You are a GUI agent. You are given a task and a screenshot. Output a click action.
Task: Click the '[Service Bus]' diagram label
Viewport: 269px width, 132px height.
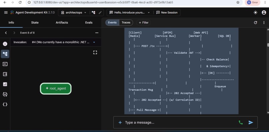click(165, 36)
